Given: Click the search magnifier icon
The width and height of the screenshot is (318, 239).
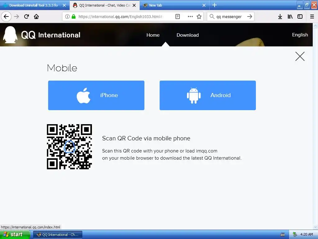Looking at the screenshot, I should tap(212, 16).
